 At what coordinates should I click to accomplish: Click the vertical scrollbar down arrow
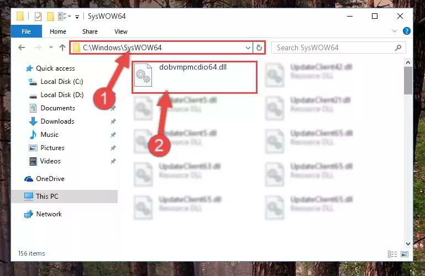click(x=408, y=244)
